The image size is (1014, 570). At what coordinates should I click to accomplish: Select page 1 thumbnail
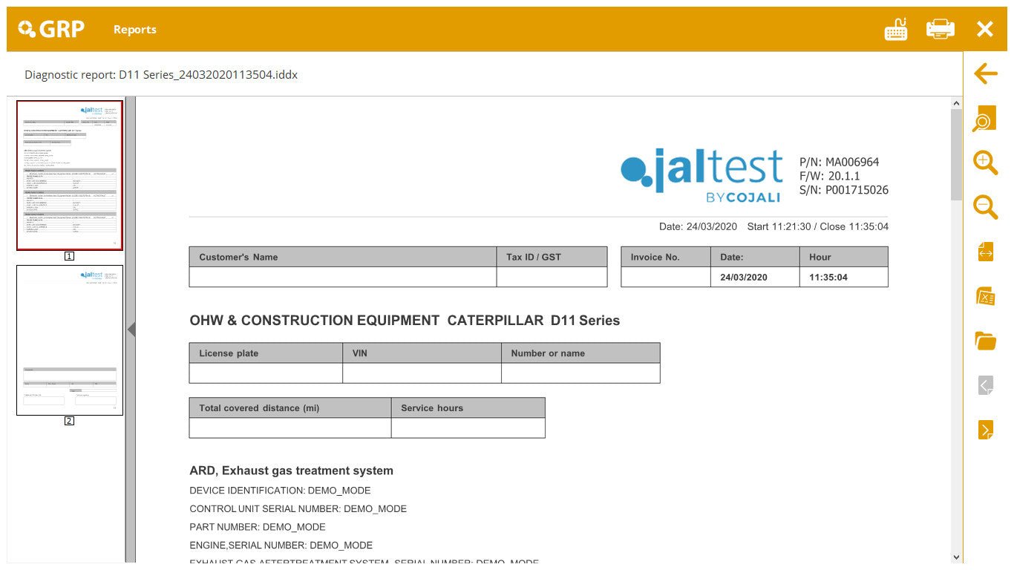coord(69,175)
